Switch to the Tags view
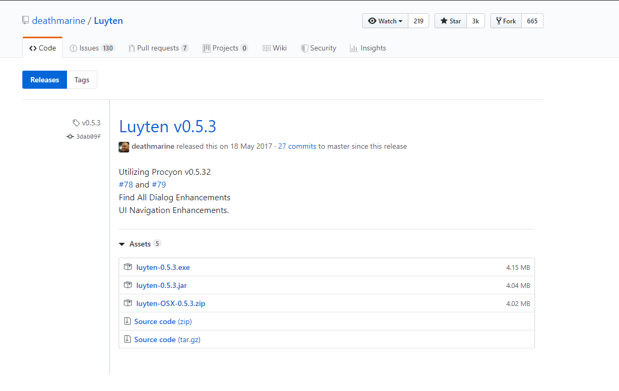 (x=82, y=80)
